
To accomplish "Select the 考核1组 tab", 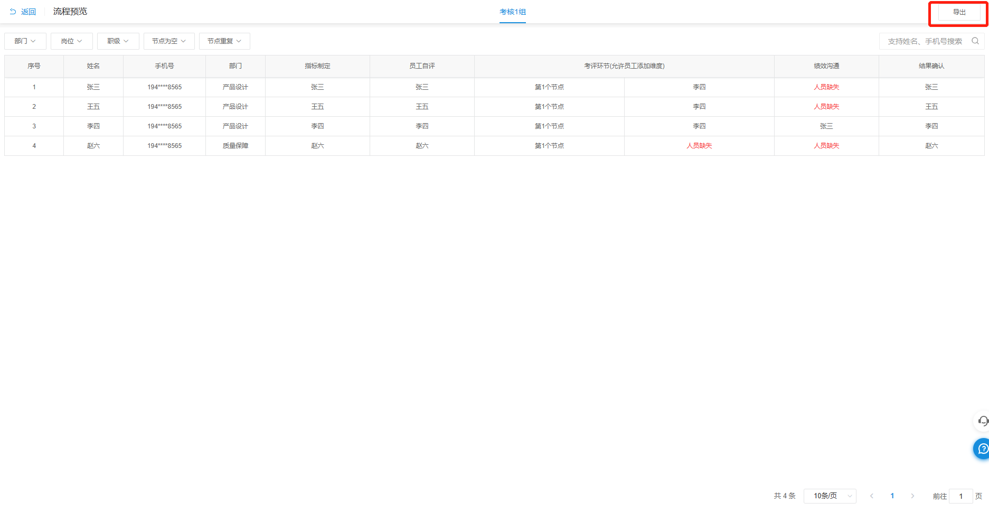I will (x=513, y=12).
